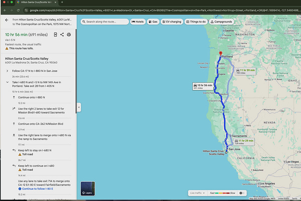Image resolution: width=301 pixels, height=201 pixels.
Task: Click the Hilton Santa Cruz/Scotts Valley heading
Action: point(27,59)
